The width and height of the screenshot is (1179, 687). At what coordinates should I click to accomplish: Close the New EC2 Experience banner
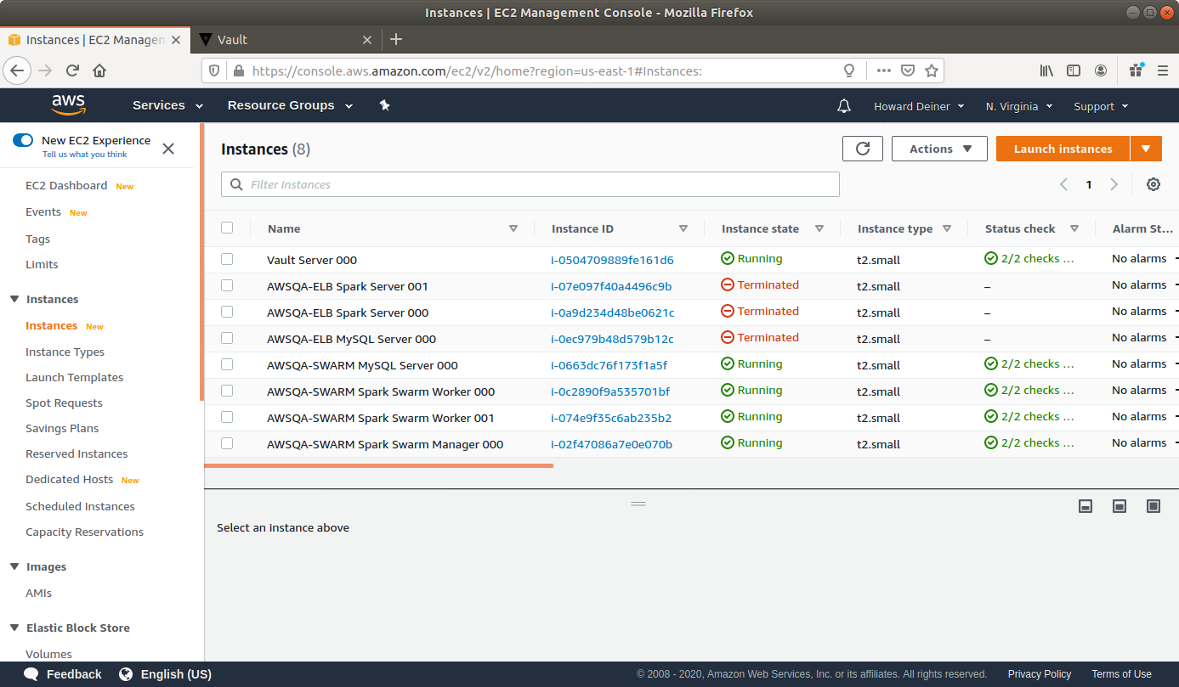[x=168, y=149]
